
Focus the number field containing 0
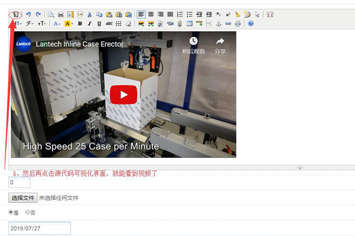point(19,182)
